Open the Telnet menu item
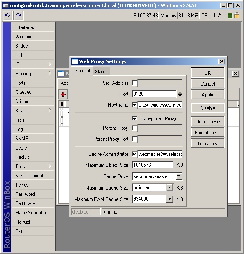The width and height of the screenshot is (244, 254). coord(33,185)
